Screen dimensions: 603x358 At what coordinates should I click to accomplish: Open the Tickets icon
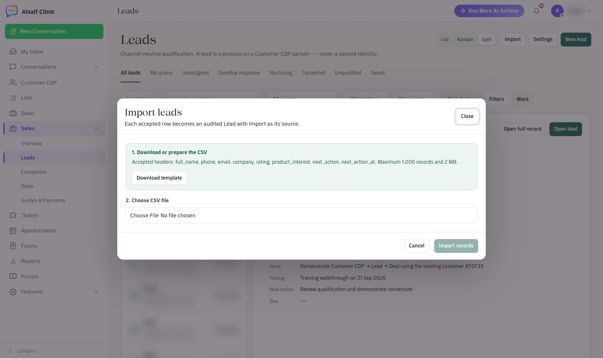[x=13, y=215]
